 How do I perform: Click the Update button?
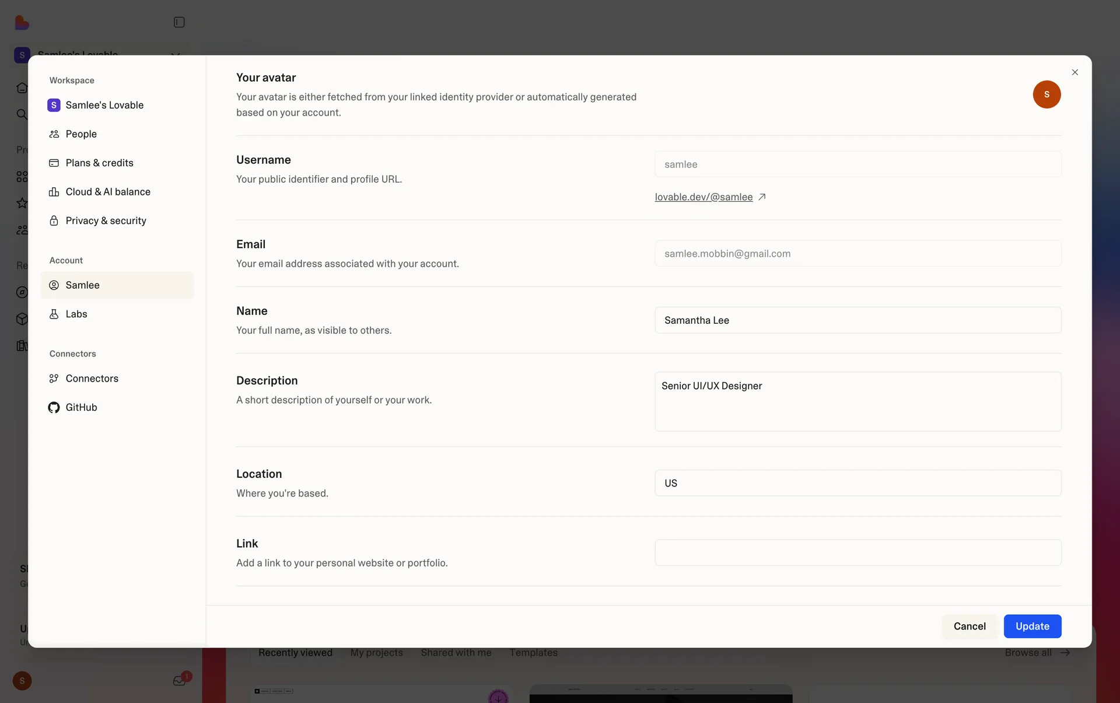[1031, 626]
